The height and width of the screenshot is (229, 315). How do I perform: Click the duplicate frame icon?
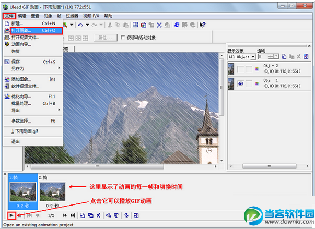coord(90,215)
